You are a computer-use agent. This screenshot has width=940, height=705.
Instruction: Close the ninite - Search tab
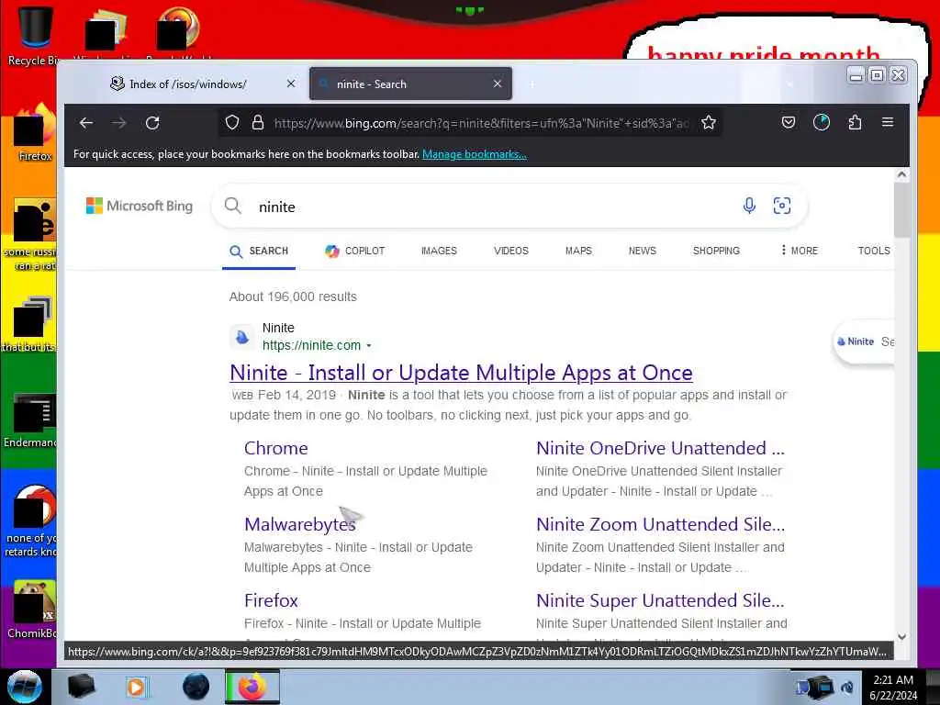(497, 84)
